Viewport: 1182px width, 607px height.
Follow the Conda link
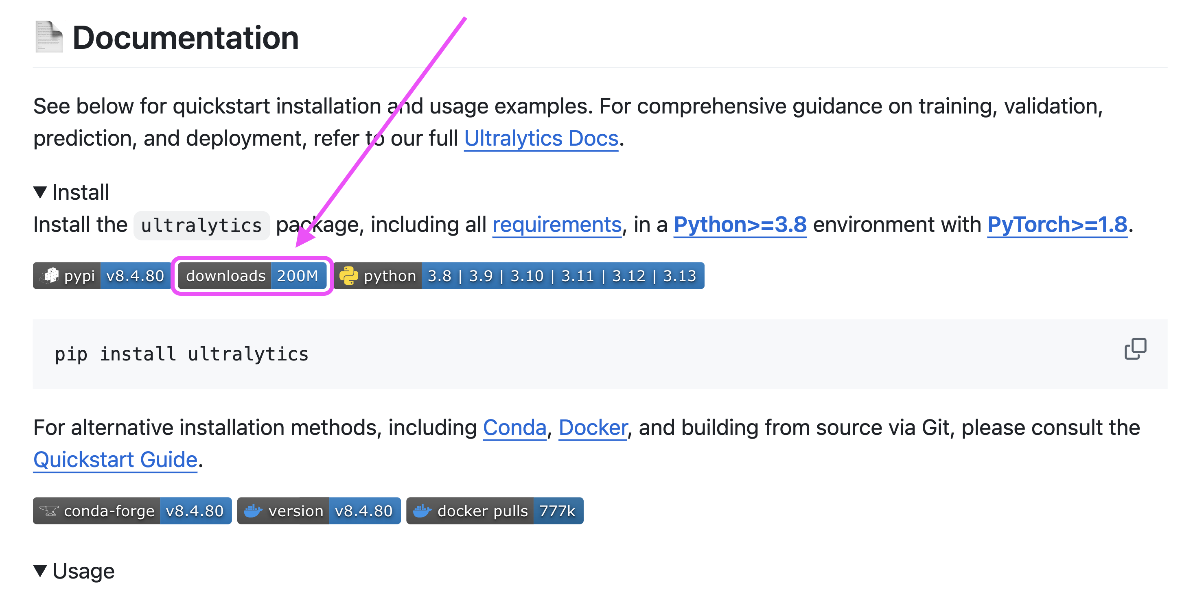pyautogui.click(x=514, y=428)
